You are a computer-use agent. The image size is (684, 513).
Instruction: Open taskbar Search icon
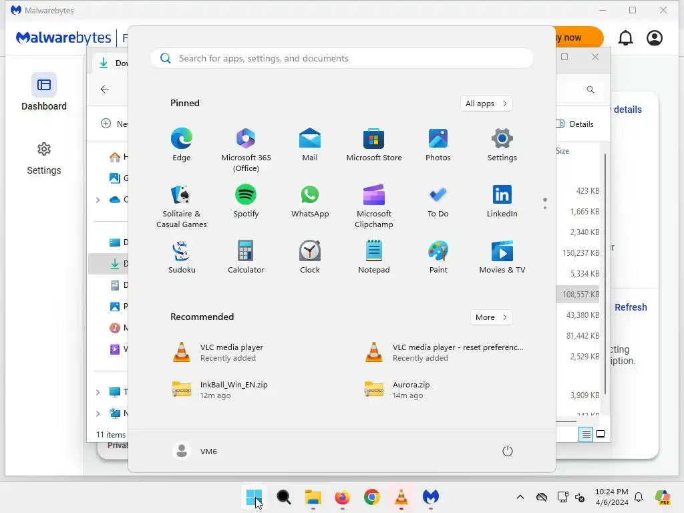(x=283, y=497)
